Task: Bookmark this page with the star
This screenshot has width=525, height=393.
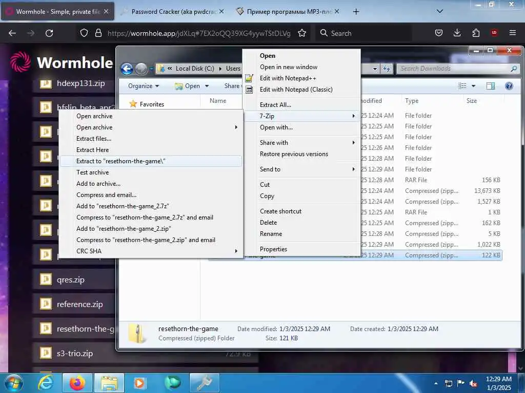Action: (x=302, y=33)
